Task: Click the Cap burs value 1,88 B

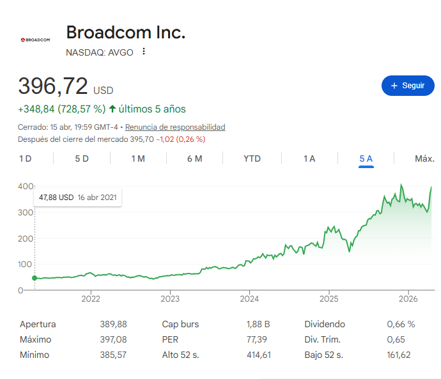Action: [x=258, y=324]
